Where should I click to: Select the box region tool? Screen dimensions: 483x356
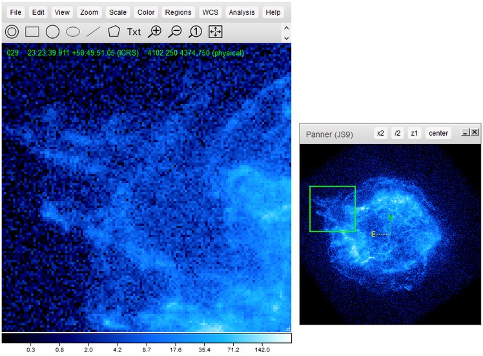click(32, 32)
